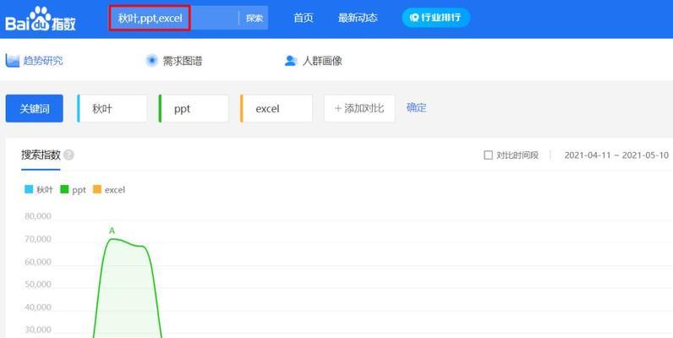Viewport: 673px width, 338px height.
Task: Toggle the excel orange legend swatch
Action: [97, 189]
